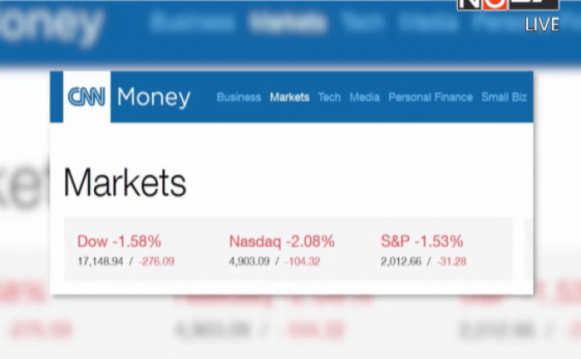Click the CNN logo icon
Viewport: 581px width, 359px height.
[87, 97]
